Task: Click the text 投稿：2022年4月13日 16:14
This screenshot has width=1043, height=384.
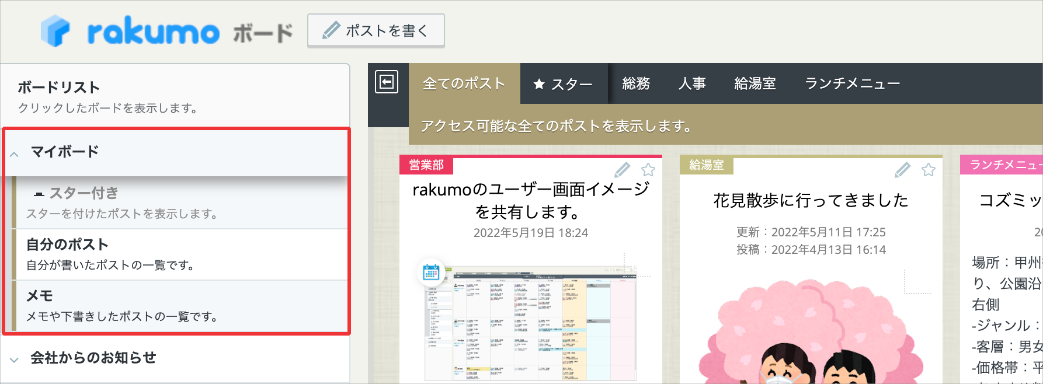Action: click(x=811, y=250)
